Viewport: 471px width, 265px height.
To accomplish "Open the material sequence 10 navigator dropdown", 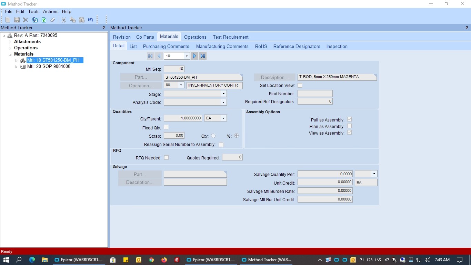I will click(x=187, y=56).
